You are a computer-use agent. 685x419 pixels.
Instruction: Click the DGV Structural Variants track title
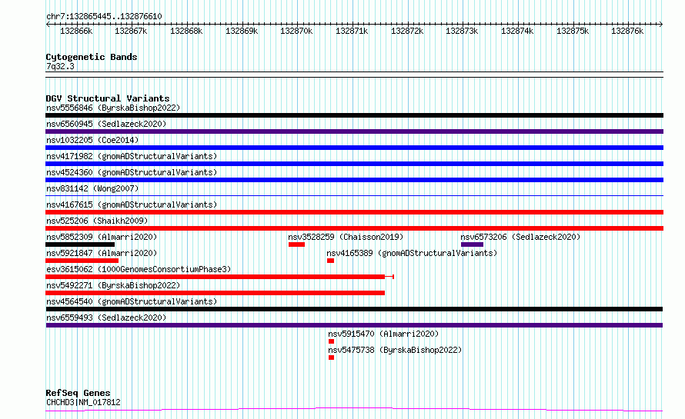click(108, 98)
